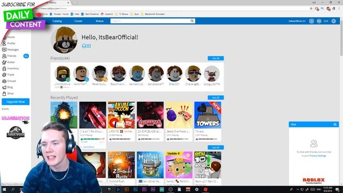
Task: Open the Ro-Ghoul game thumbnail
Action: tap(93, 115)
